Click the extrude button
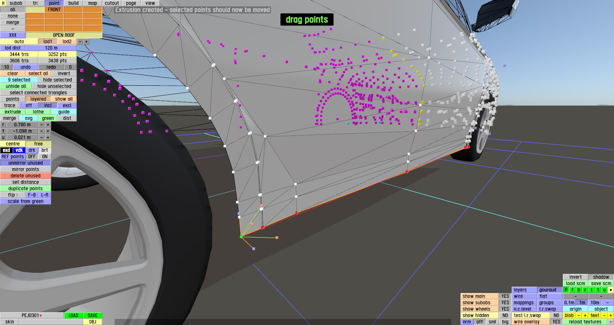The image size is (614, 325). tap(13, 112)
